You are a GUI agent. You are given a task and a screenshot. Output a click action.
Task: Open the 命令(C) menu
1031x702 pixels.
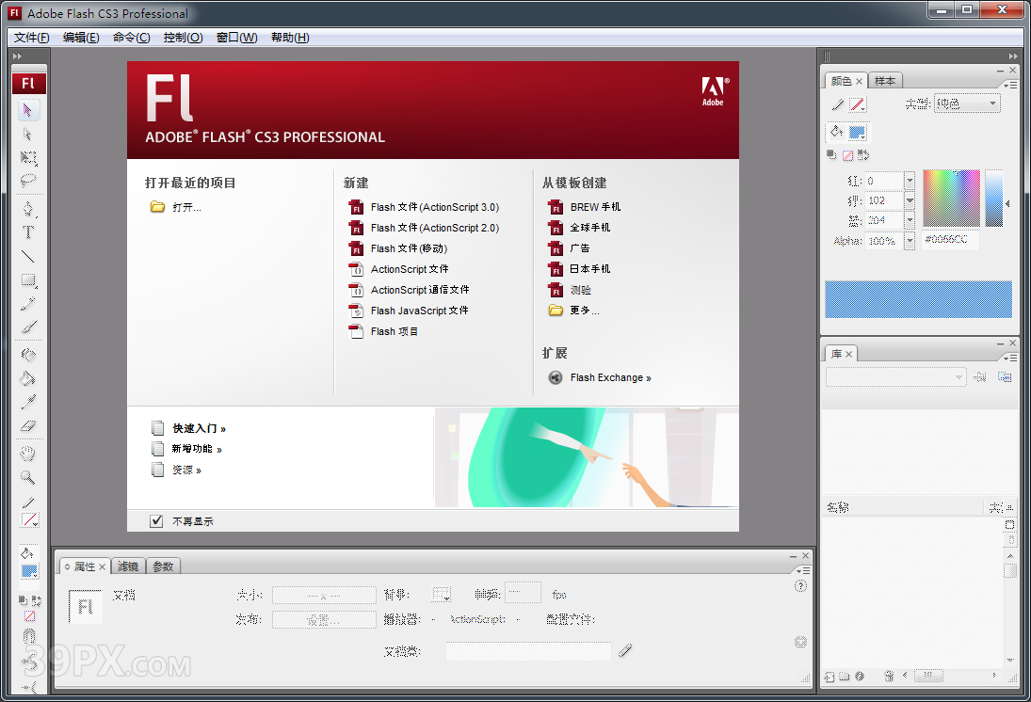point(132,38)
